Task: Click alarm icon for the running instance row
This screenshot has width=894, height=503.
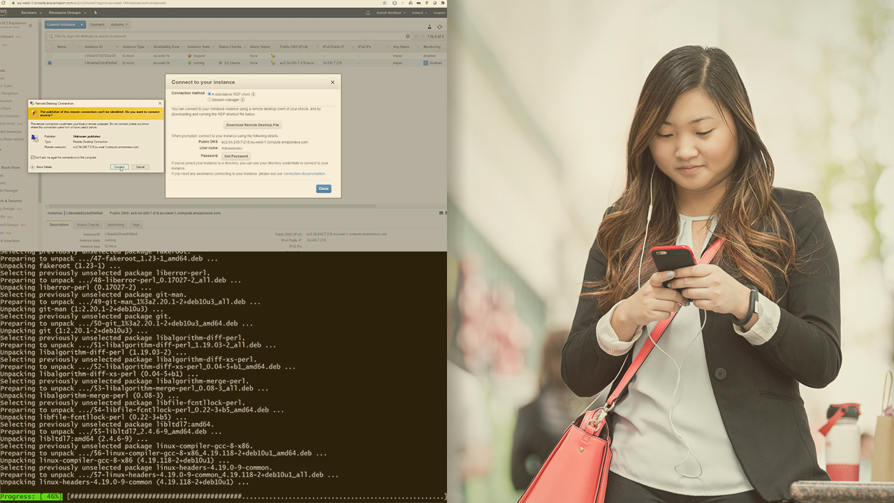Action: pyautogui.click(x=273, y=63)
